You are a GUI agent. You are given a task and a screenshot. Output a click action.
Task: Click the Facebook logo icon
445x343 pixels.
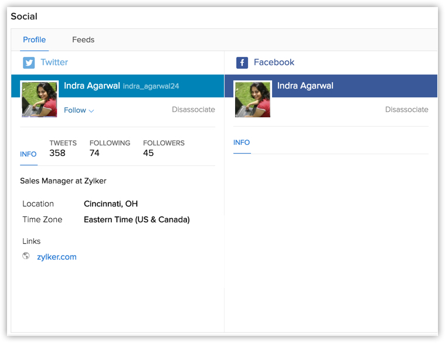[242, 63]
